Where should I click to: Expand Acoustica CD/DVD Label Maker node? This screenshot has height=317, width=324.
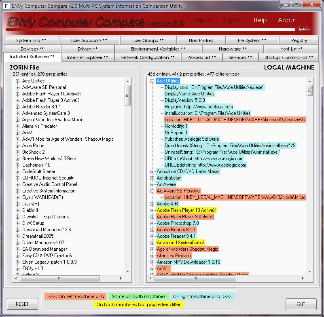(152, 171)
